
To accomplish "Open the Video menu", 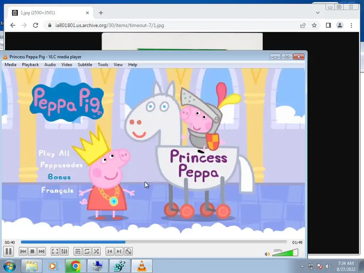I will 66,65.
